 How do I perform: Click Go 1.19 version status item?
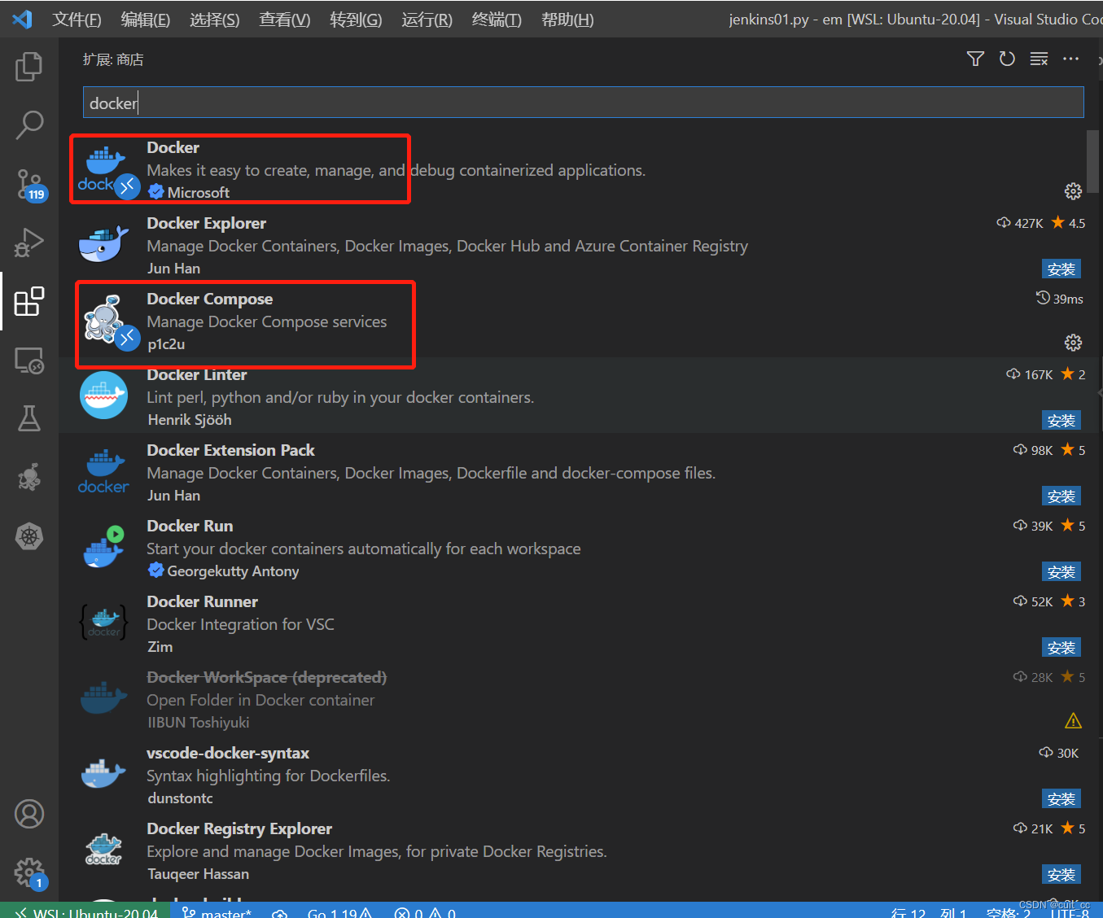[339, 911]
